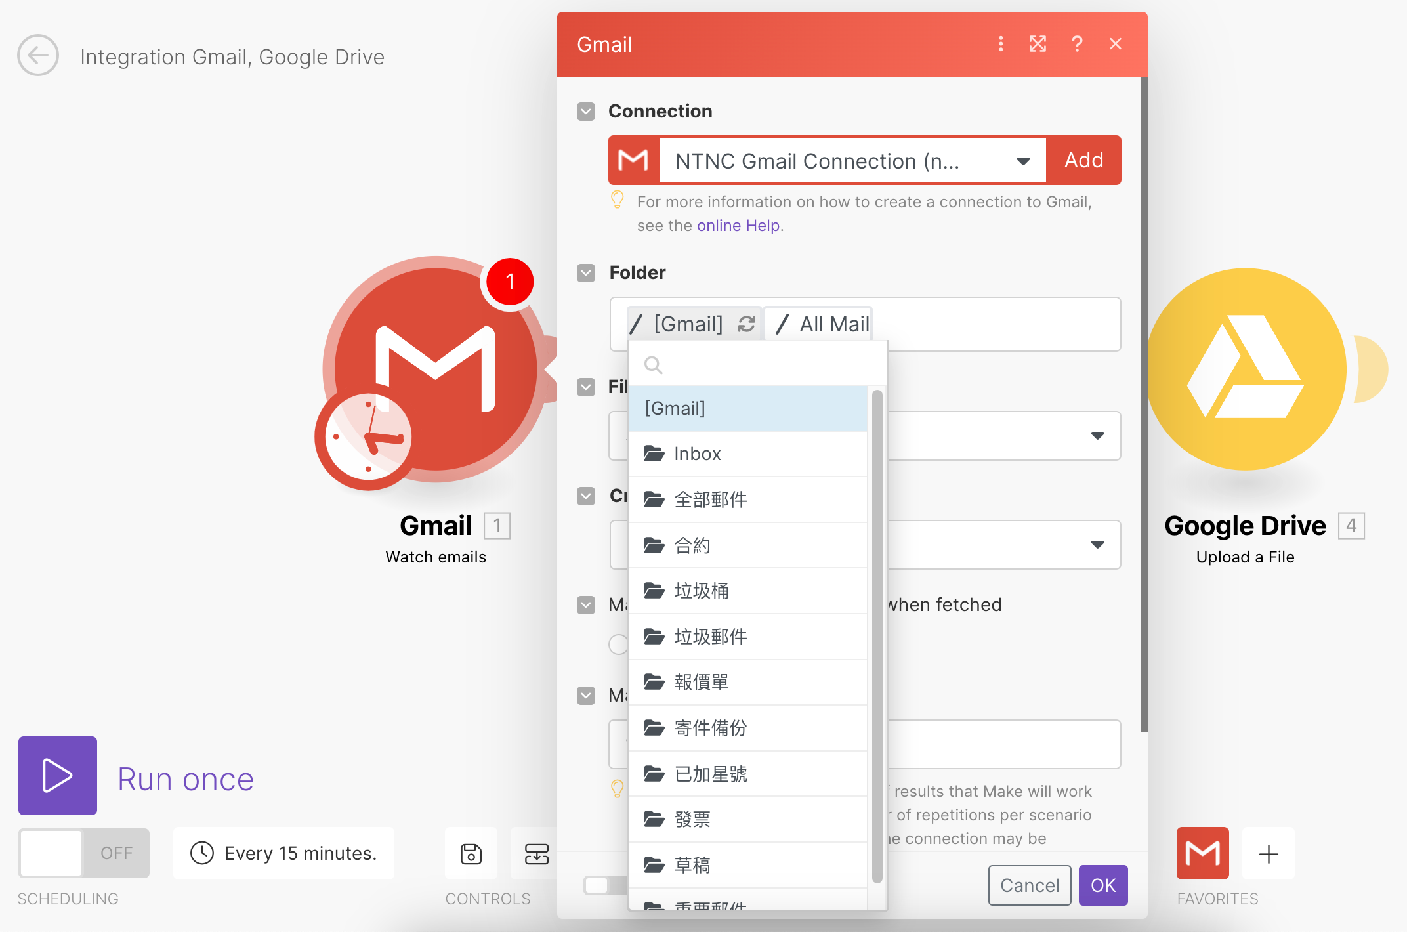Screen dimensions: 1407x932
Task: Toggle mapping for the Folder field
Action: coord(585,273)
